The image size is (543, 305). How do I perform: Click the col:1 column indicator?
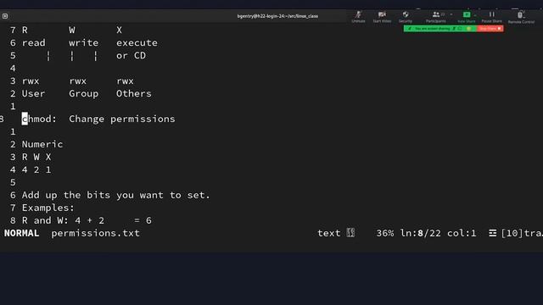[462, 233]
